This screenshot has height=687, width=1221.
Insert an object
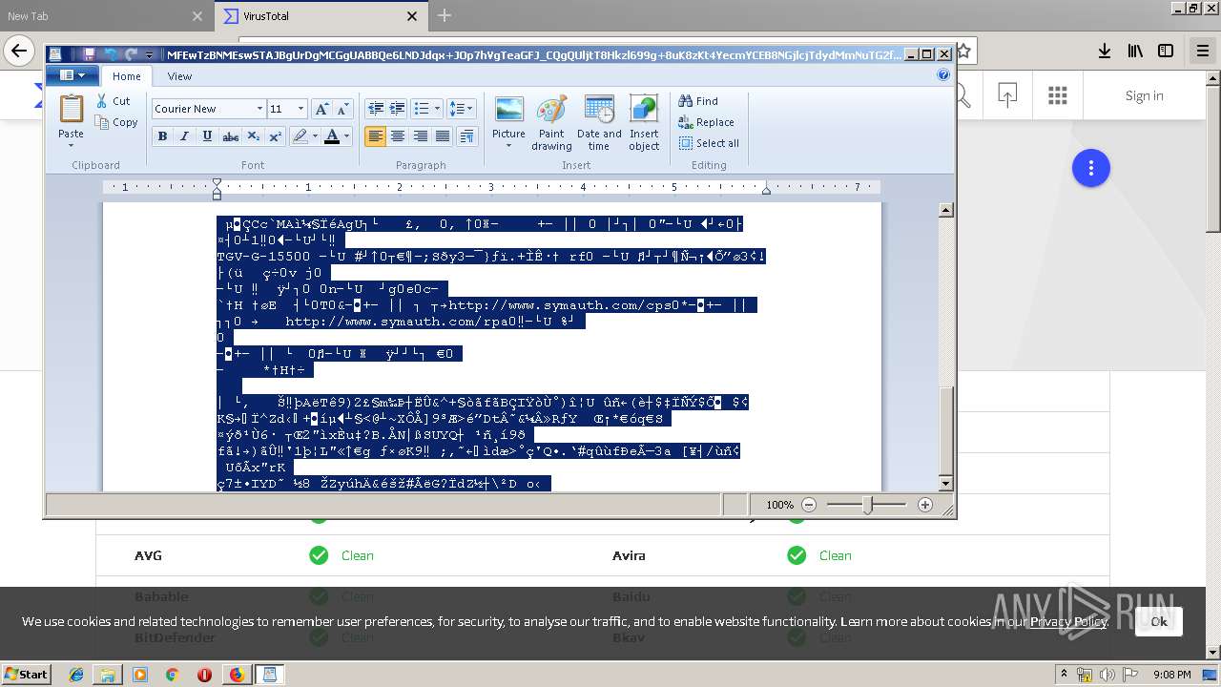644,122
